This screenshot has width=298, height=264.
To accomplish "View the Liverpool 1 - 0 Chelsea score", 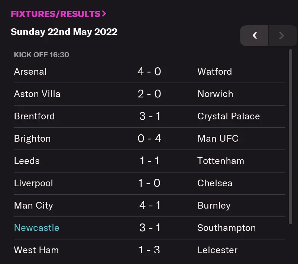I will (149, 183).
